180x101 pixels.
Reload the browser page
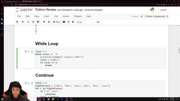[x=12, y=5]
